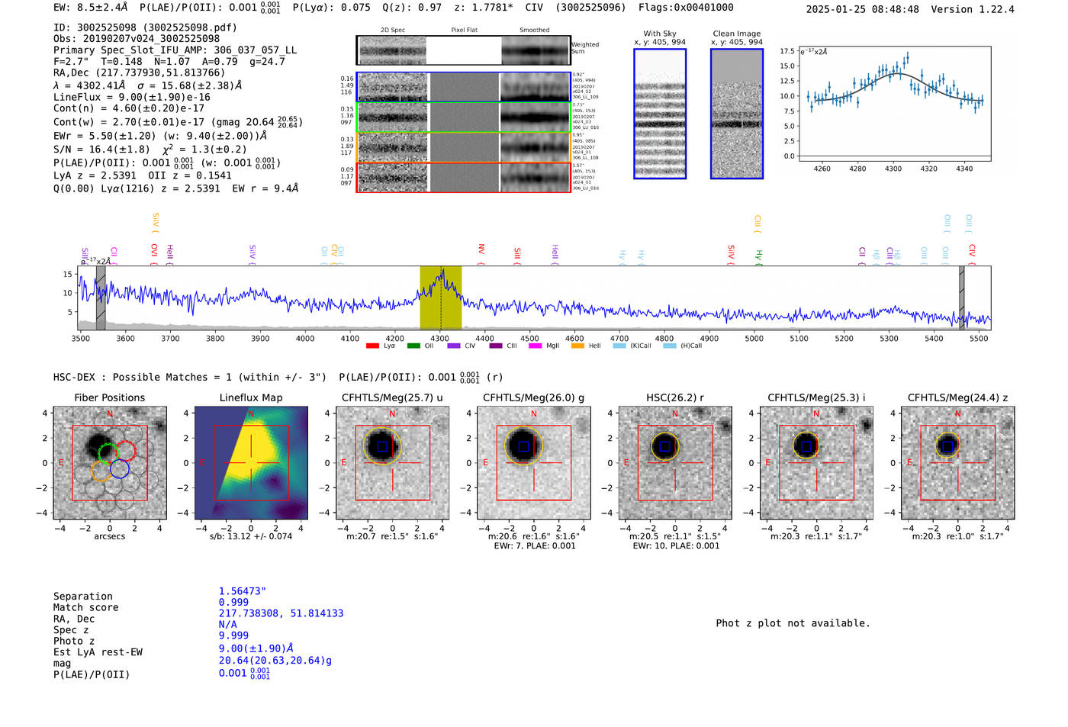The image size is (1068, 727).
Task: Click the green Hγ line marker label
Action: [758, 257]
